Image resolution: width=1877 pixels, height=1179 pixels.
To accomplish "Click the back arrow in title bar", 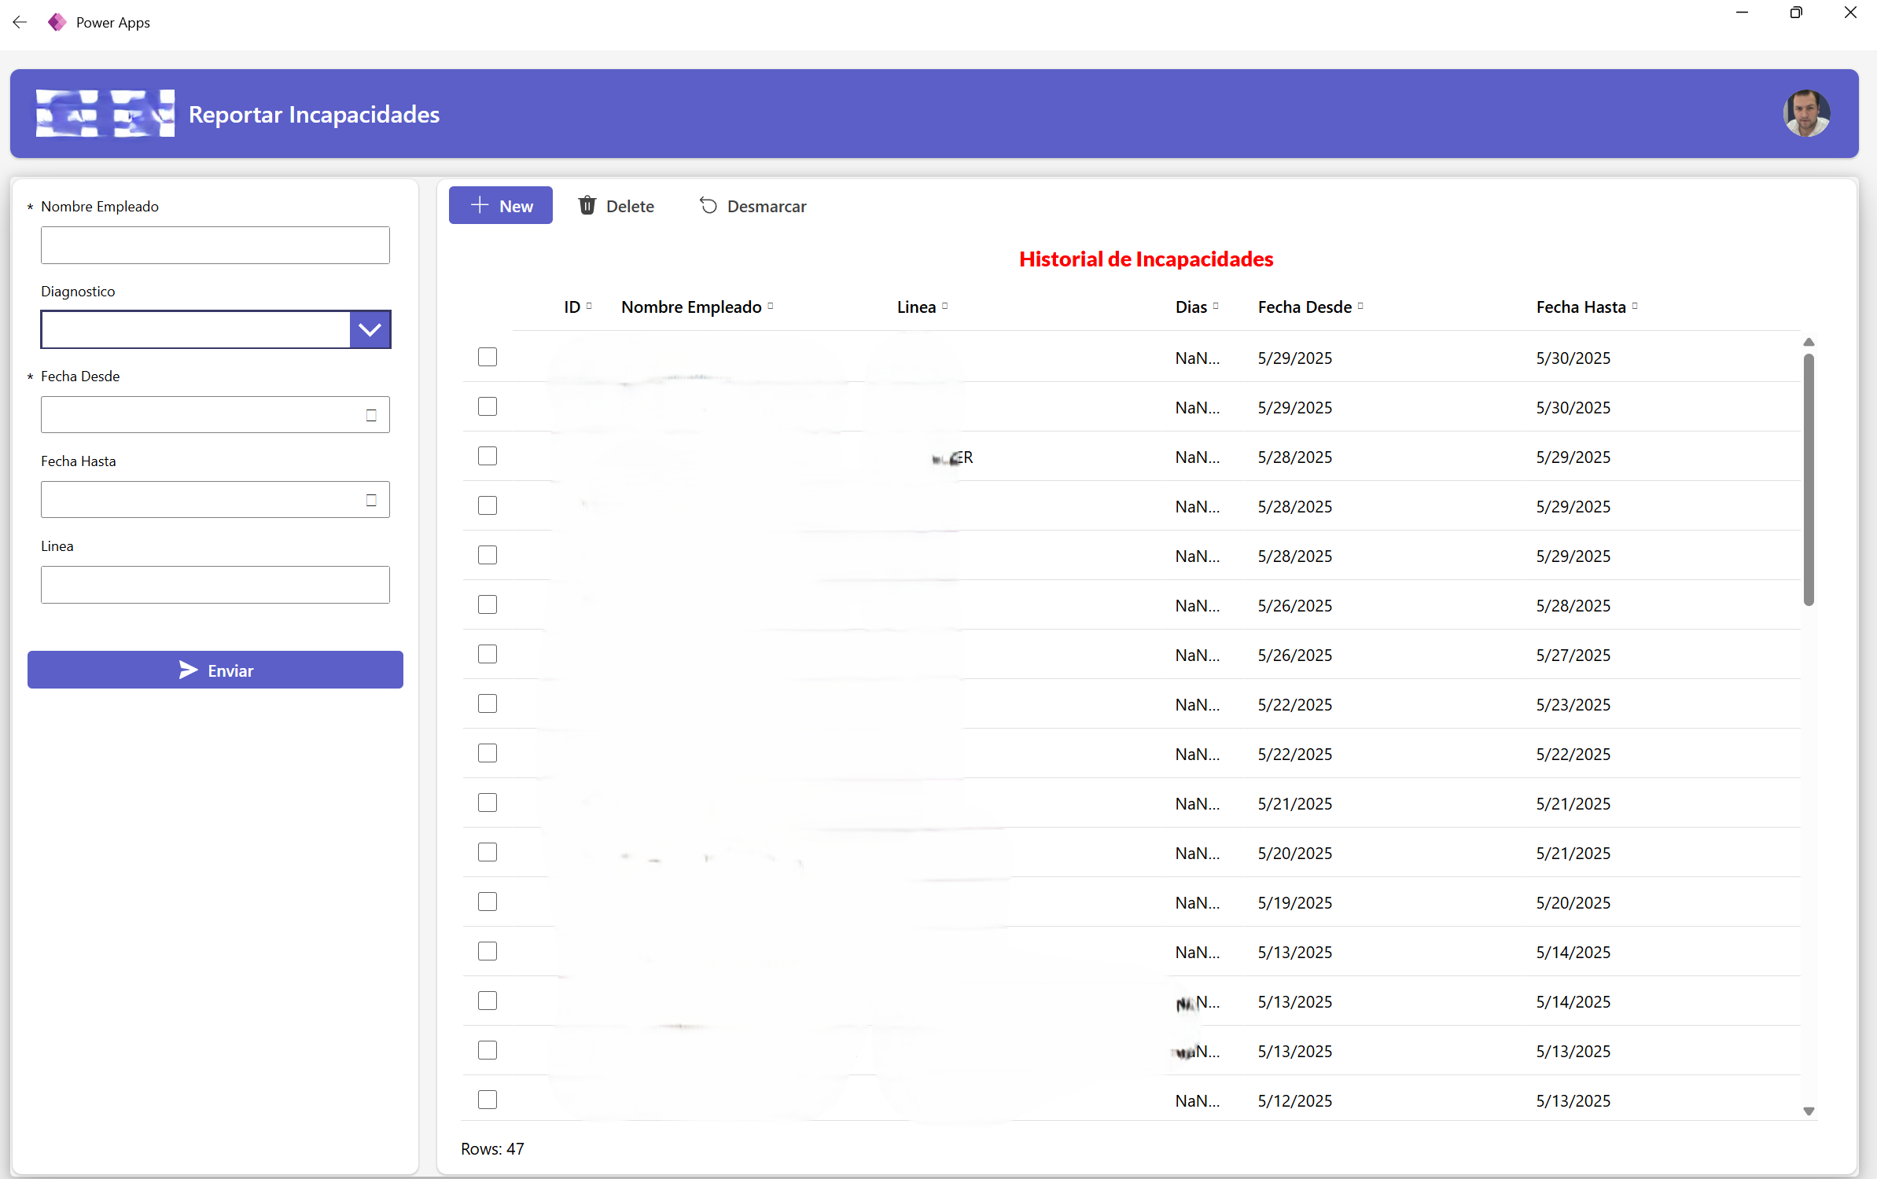I will pyautogui.click(x=20, y=22).
